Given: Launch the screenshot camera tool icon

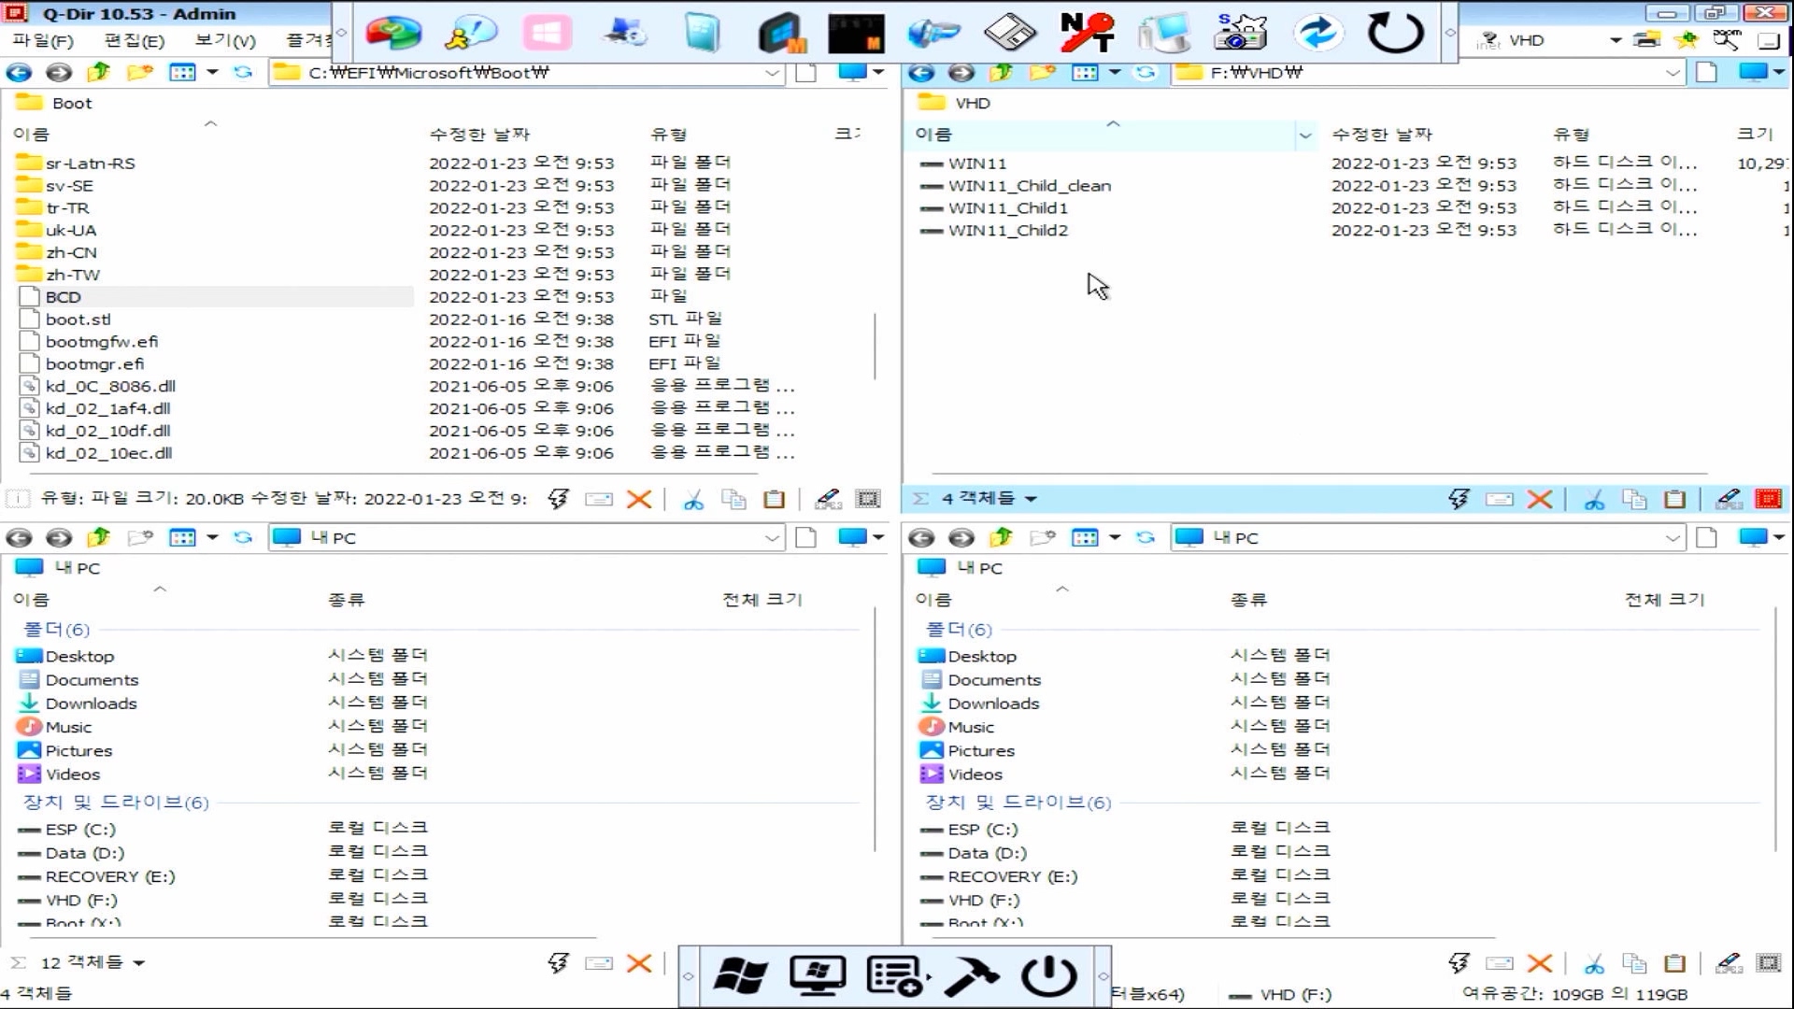Looking at the screenshot, I should (1240, 33).
